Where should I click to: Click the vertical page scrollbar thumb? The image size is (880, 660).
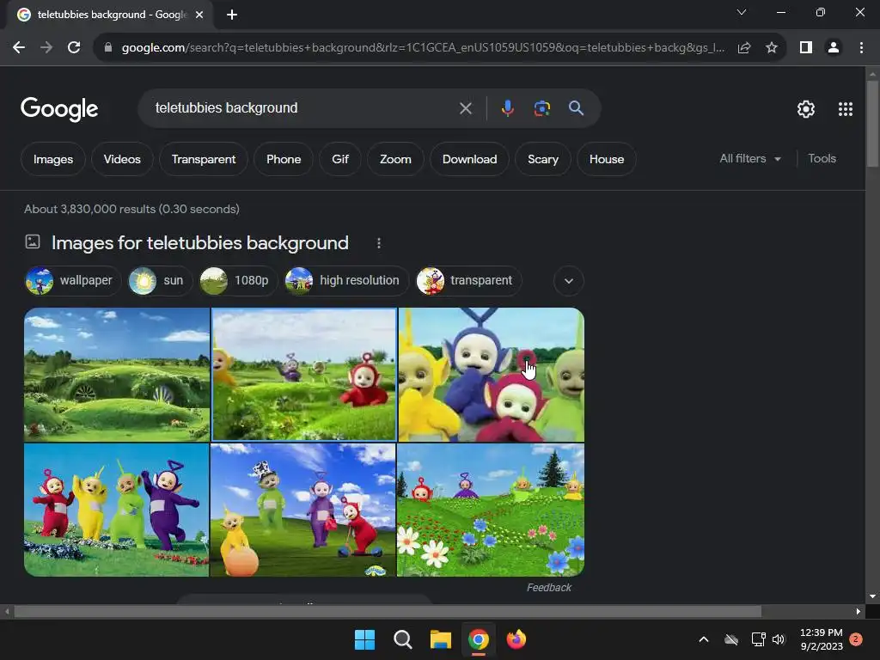click(872, 124)
